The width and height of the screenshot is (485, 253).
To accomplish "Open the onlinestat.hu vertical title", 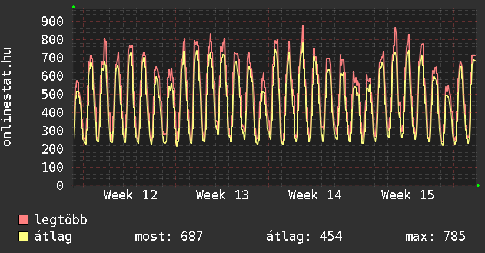I will click(x=8, y=97).
